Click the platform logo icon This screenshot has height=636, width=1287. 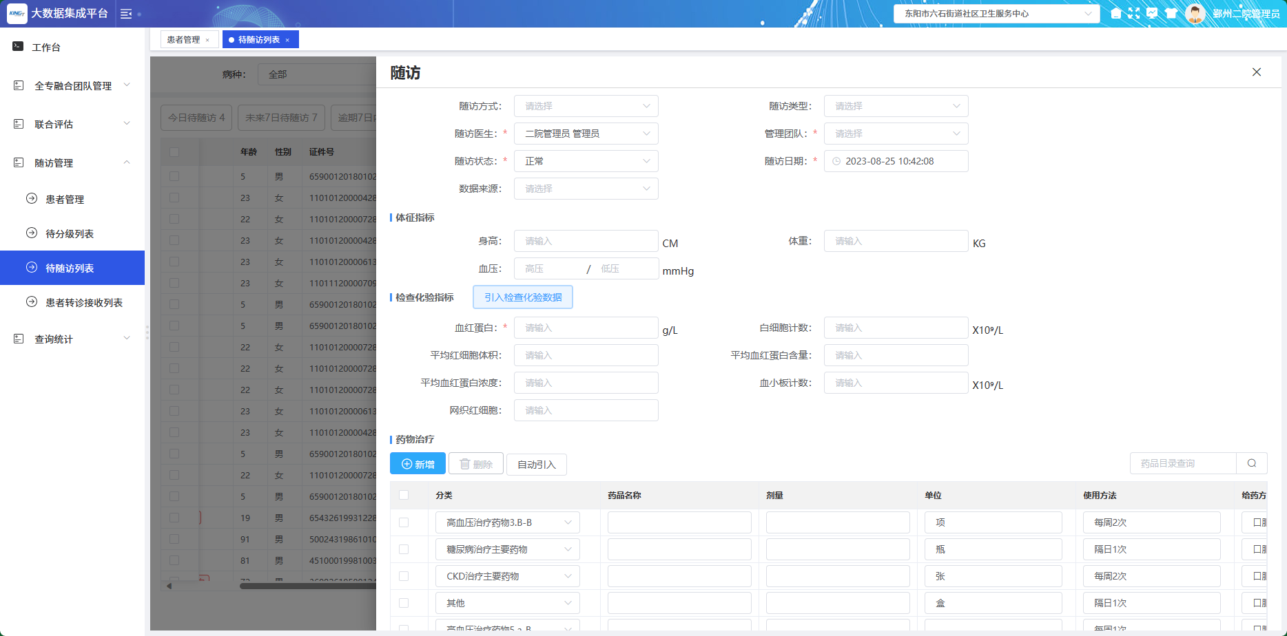(17, 13)
